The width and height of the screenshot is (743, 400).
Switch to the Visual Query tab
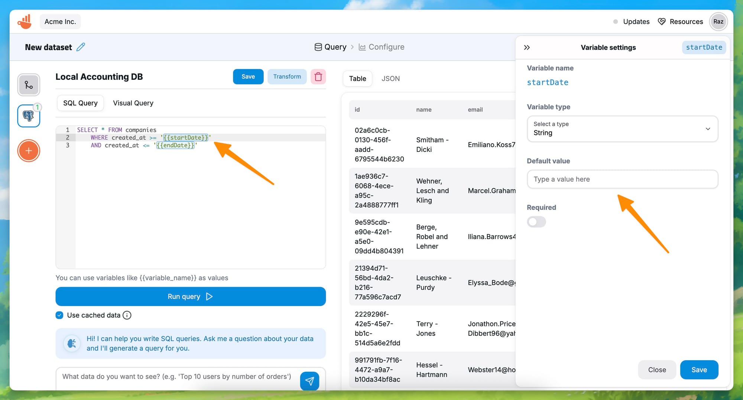(x=133, y=103)
